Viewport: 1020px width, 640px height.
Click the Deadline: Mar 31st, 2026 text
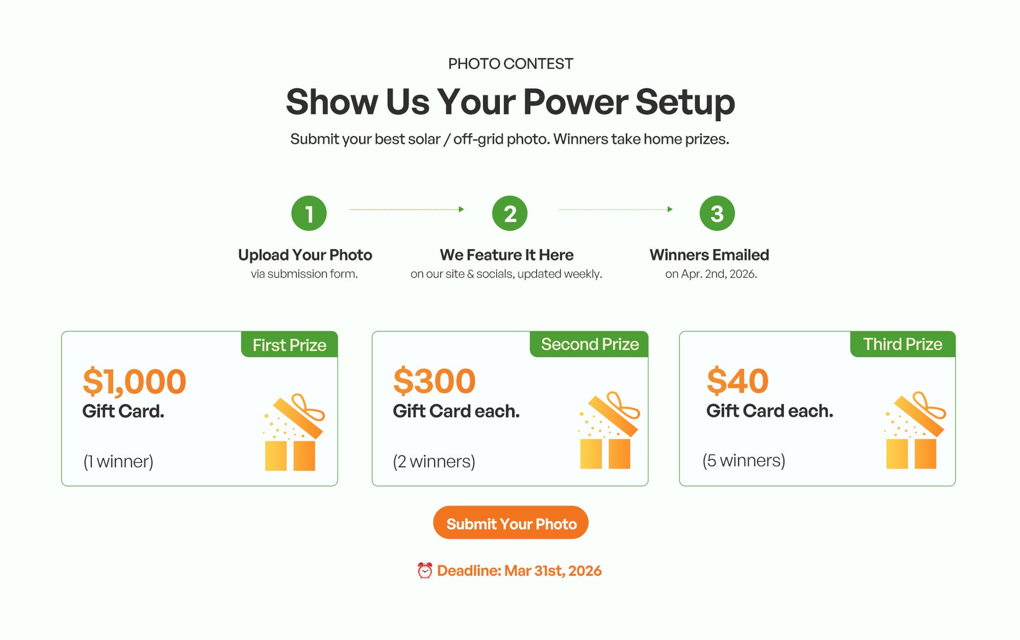pos(519,570)
